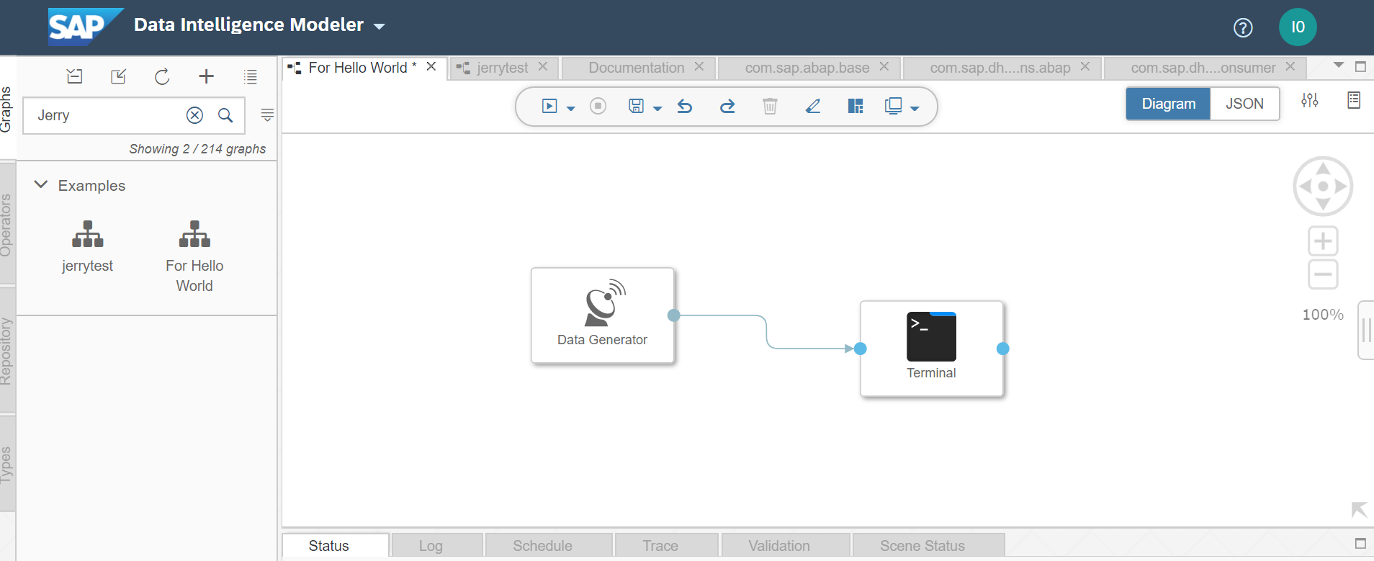The width and height of the screenshot is (1374, 561).
Task: Collapse the Examples category
Action: coord(41,184)
